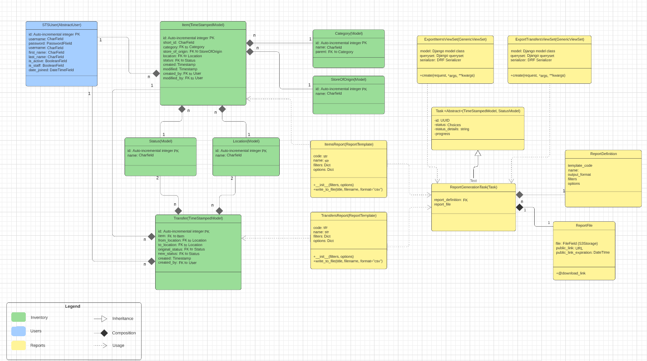The height and width of the screenshot is (361, 647).
Task: Click the Status(Model) class title
Action: point(160,141)
